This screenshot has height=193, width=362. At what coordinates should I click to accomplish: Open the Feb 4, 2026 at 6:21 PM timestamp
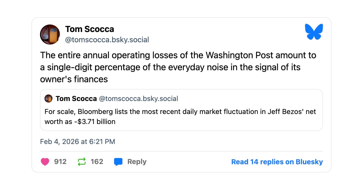(77, 142)
